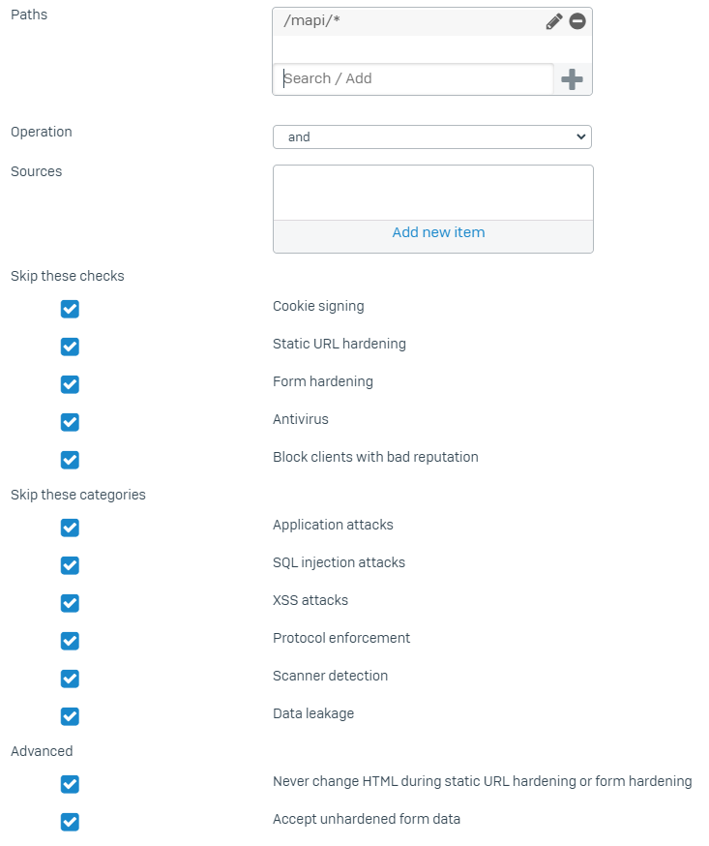Image resolution: width=709 pixels, height=846 pixels.
Task: Toggle Protocol enforcement checkbox
Action: 70,641
